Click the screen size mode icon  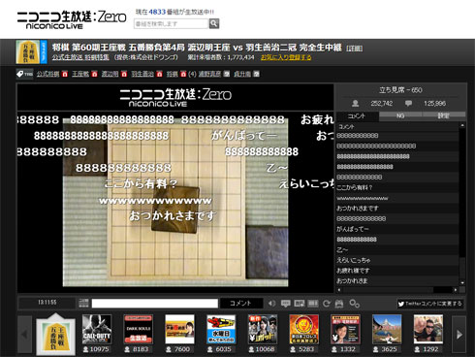(x=300, y=304)
